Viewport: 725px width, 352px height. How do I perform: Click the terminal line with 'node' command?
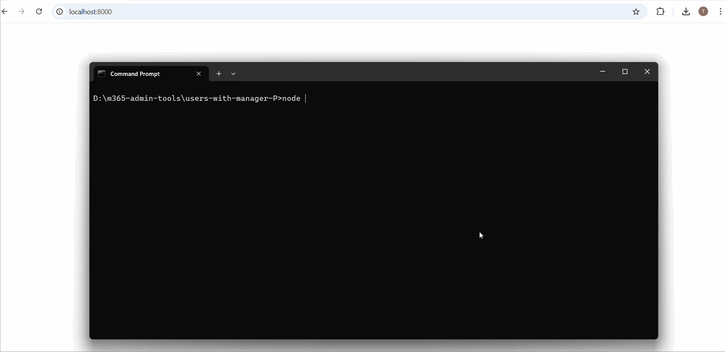coord(200,99)
